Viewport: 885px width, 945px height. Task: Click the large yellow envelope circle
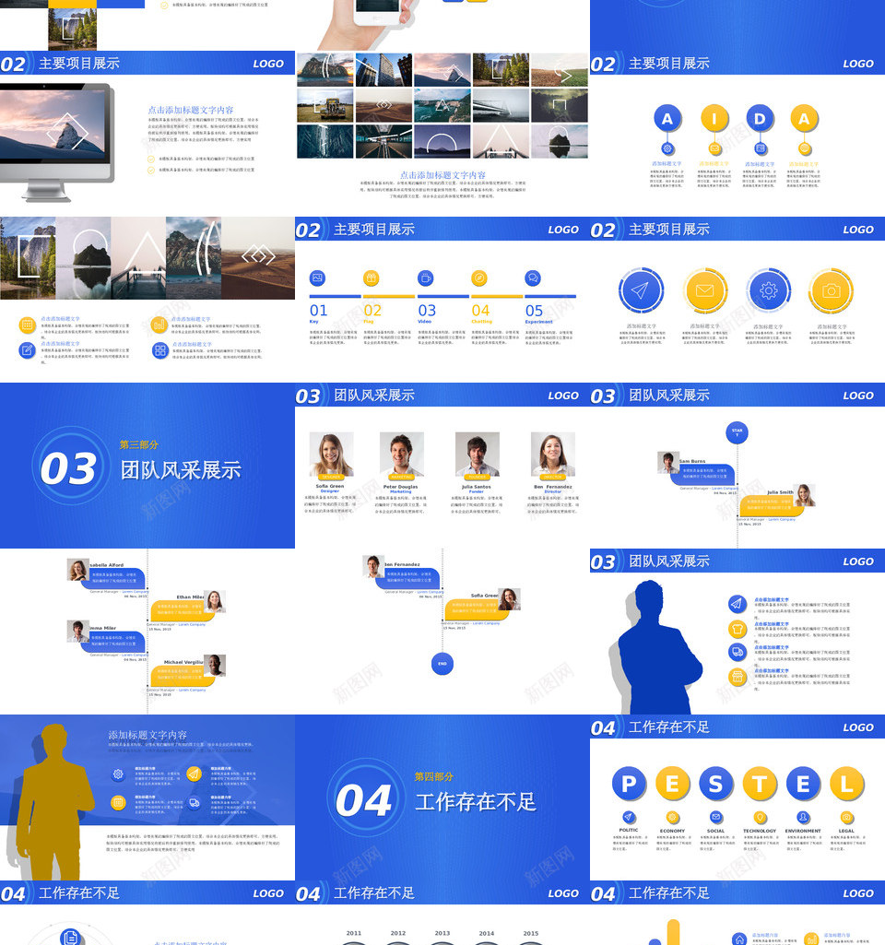(705, 290)
